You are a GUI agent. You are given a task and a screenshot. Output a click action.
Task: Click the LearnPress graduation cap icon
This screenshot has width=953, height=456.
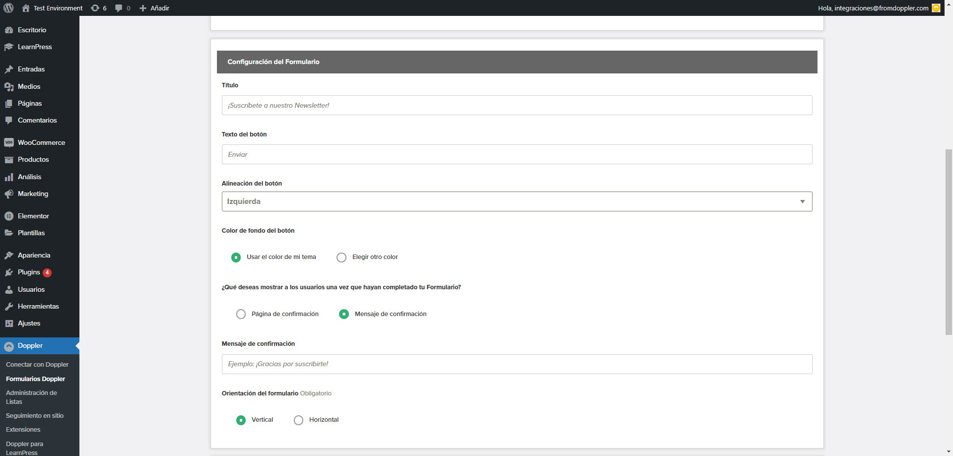(9, 47)
